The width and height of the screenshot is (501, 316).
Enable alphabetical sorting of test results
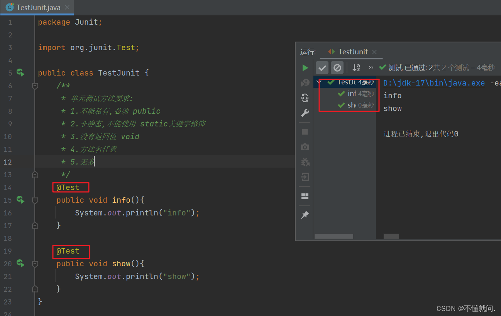click(356, 67)
